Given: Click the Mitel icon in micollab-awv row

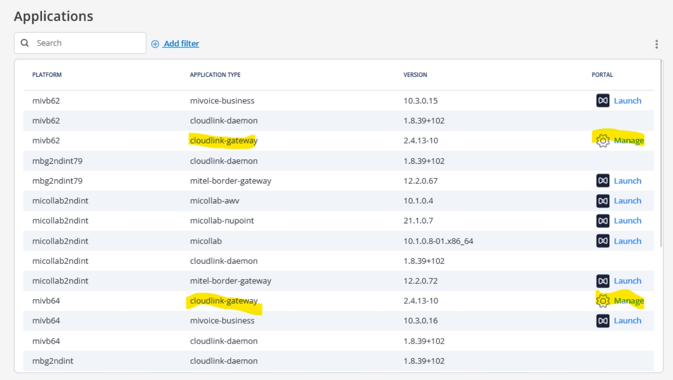Looking at the screenshot, I should [x=603, y=201].
